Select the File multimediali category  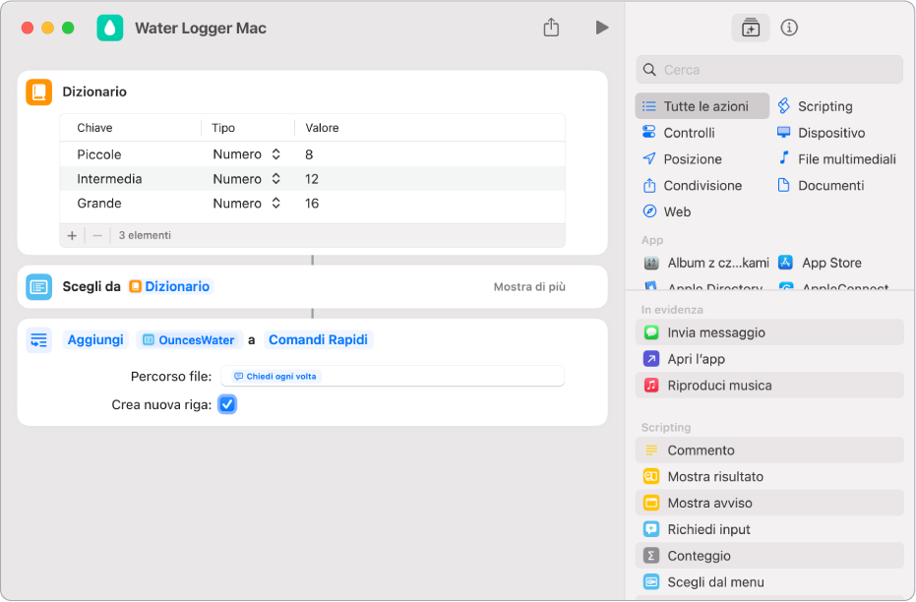(x=836, y=158)
